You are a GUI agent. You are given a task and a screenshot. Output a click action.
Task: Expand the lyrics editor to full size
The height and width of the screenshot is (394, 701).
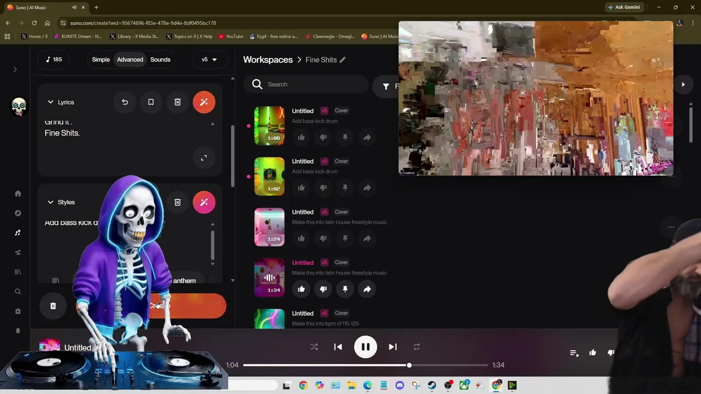[204, 158]
